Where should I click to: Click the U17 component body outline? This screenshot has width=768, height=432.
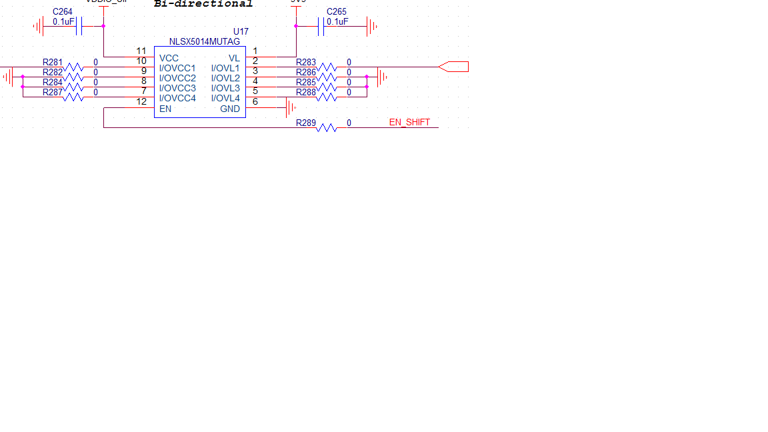coord(200,82)
